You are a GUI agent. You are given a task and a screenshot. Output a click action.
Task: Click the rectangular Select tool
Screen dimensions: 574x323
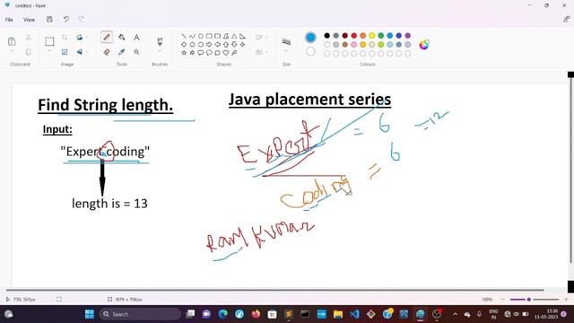click(x=49, y=41)
